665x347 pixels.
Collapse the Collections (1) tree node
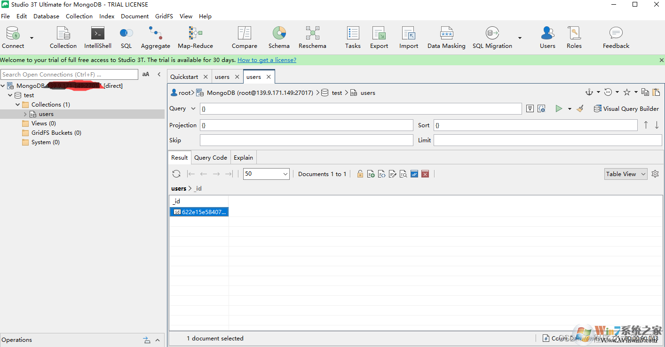pyautogui.click(x=18, y=105)
